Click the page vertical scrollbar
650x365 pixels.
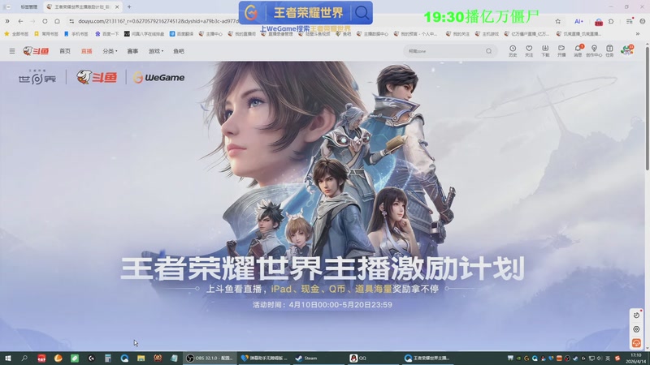647,108
